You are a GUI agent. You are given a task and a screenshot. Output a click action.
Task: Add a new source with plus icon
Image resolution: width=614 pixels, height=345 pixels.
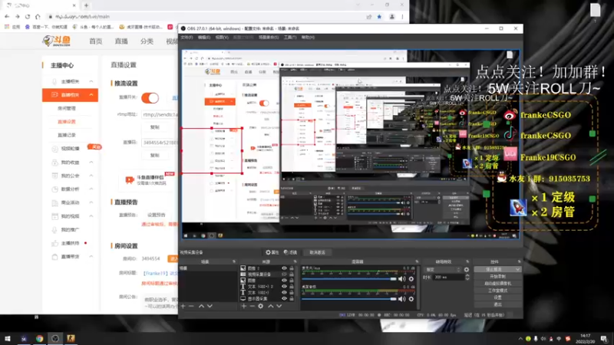pyautogui.click(x=243, y=306)
